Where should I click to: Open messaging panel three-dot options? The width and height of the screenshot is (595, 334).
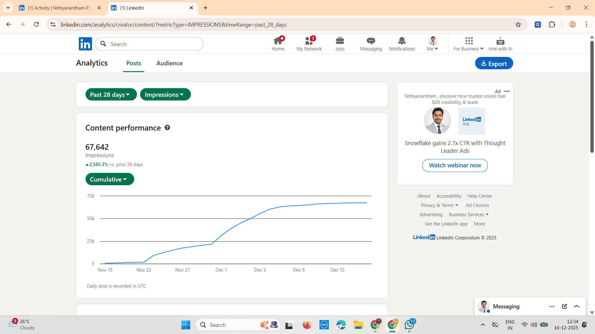tap(552, 306)
